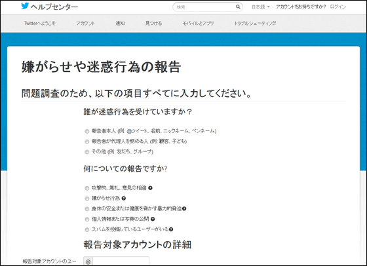The image size is (367, 266).
Task: Click text 何についての報告ですか?
Action: pyautogui.click(x=125, y=168)
